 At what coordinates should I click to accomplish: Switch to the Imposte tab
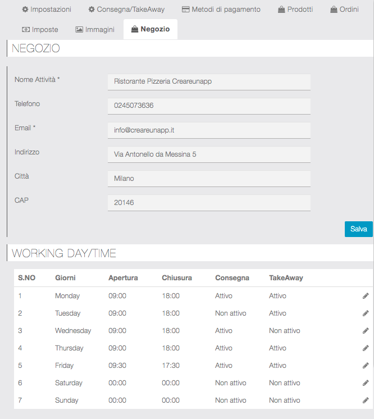40,29
